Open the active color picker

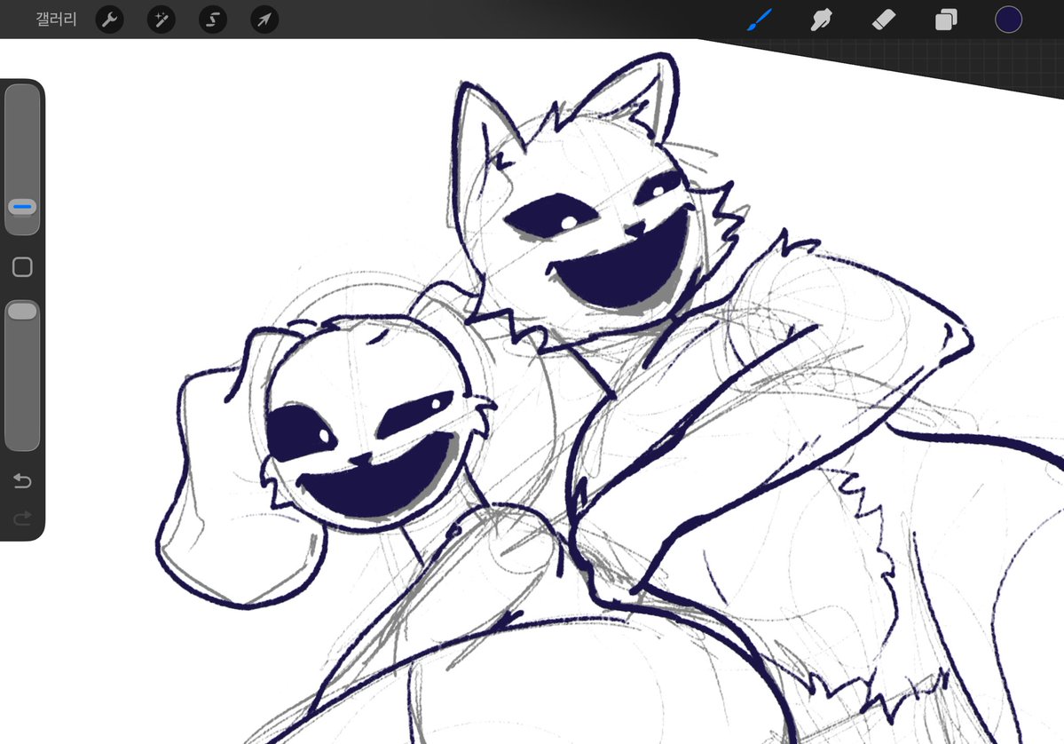pyautogui.click(x=1008, y=19)
